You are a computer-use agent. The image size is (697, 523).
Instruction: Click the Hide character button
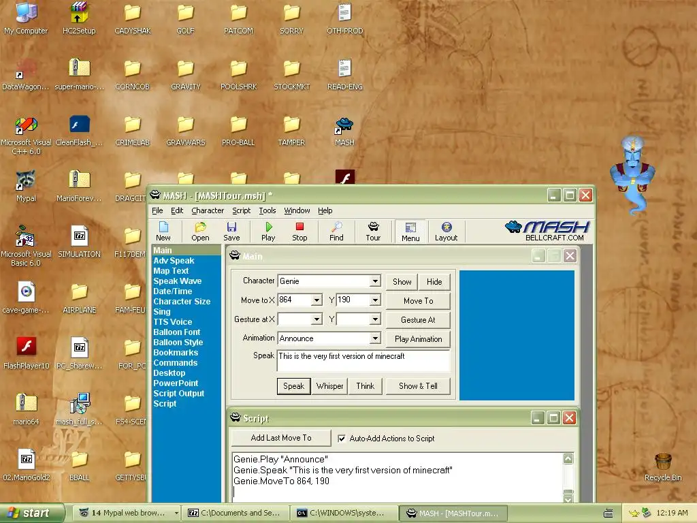tap(434, 282)
